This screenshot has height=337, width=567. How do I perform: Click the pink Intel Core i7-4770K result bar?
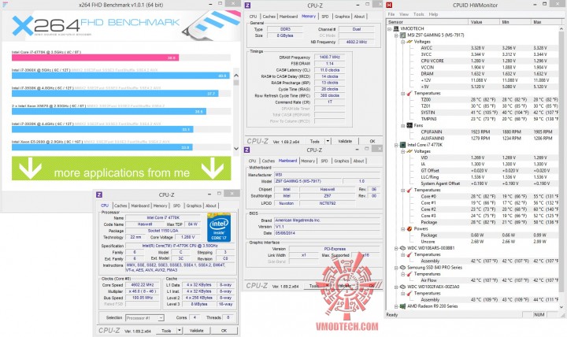(95, 57)
